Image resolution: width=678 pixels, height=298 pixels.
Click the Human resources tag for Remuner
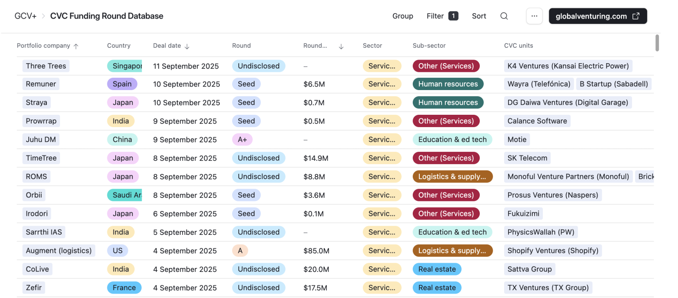[x=448, y=84]
